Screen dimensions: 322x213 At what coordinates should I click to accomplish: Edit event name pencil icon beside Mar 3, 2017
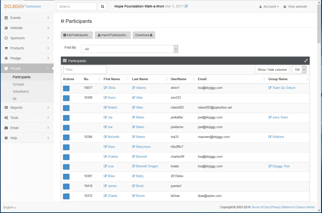(186, 6)
